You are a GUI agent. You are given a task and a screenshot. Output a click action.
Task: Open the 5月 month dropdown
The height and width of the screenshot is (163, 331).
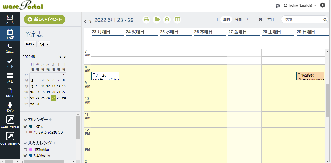click(x=44, y=44)
